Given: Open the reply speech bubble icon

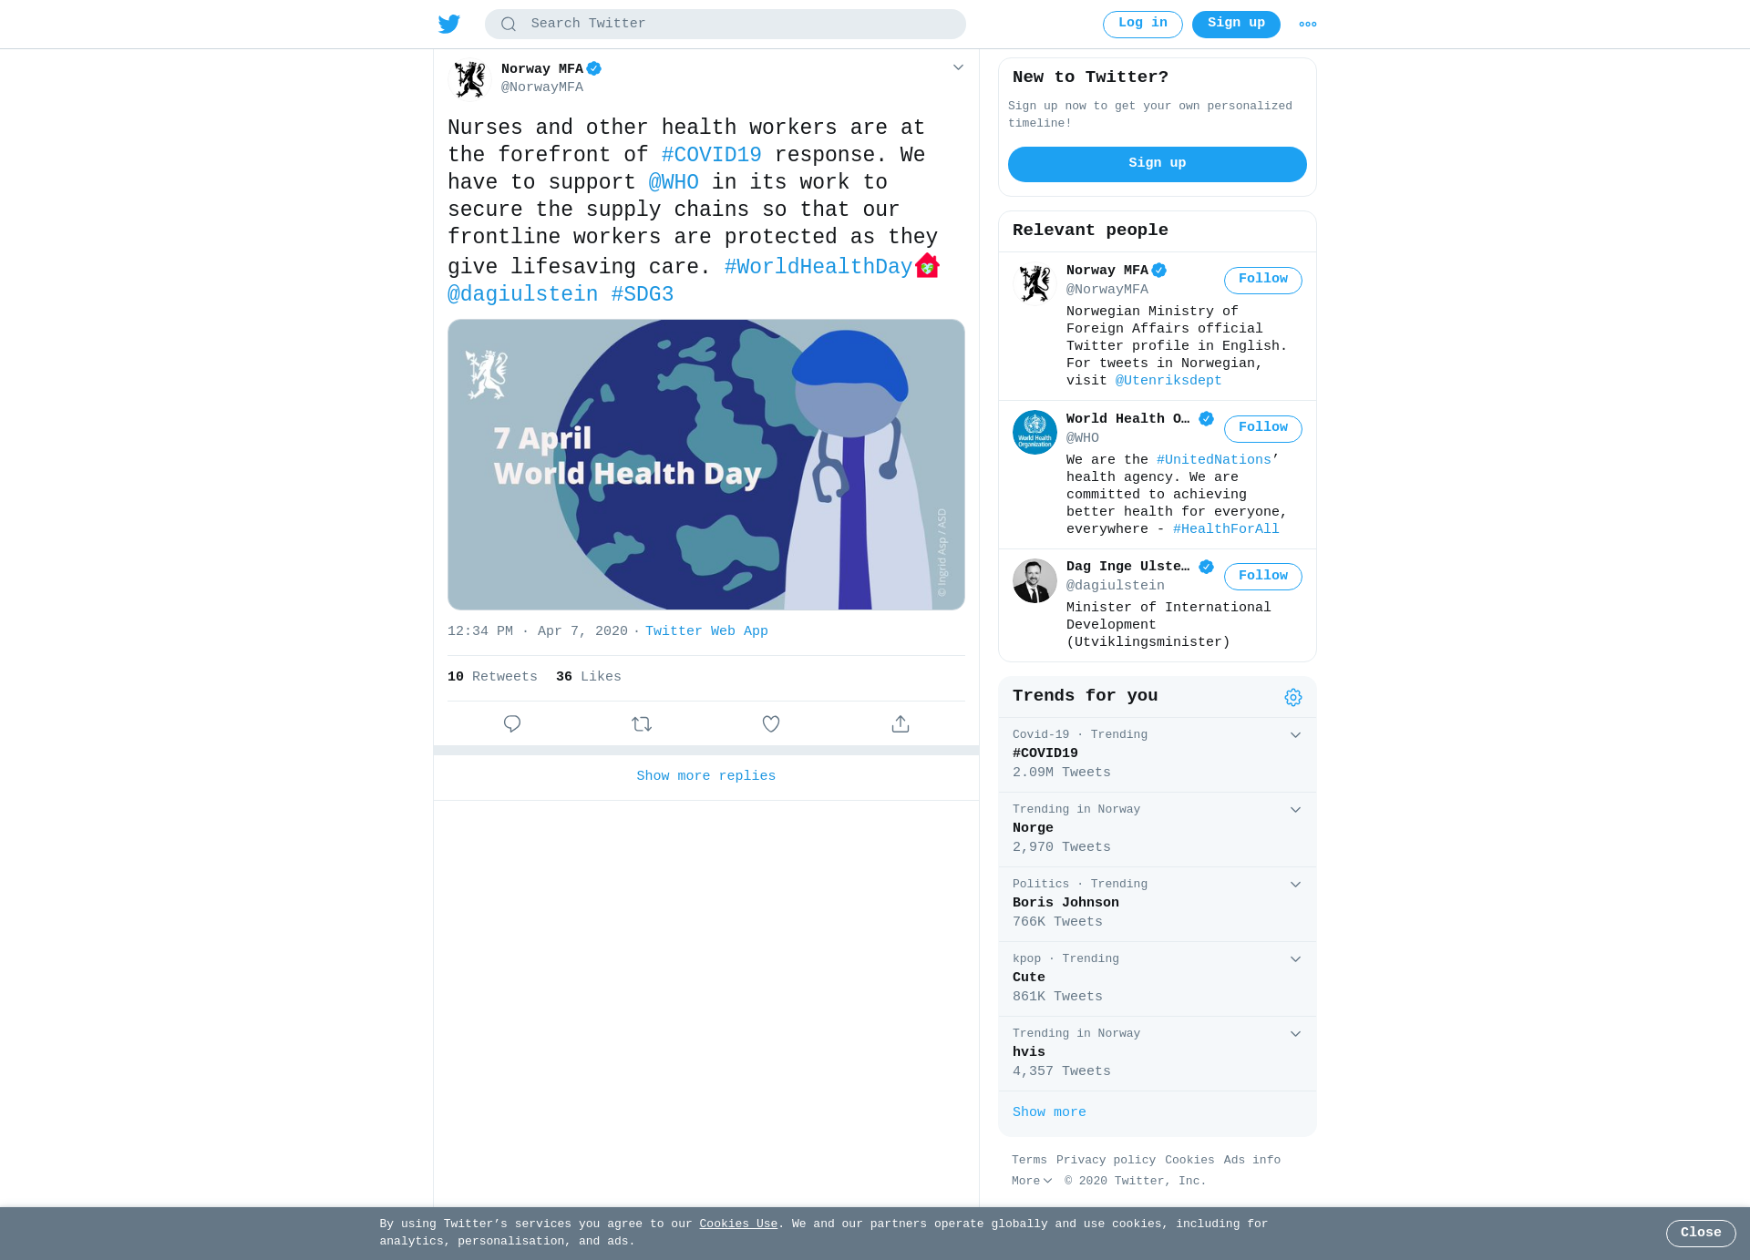Looking at the screenshot, I should pos(512,723).
